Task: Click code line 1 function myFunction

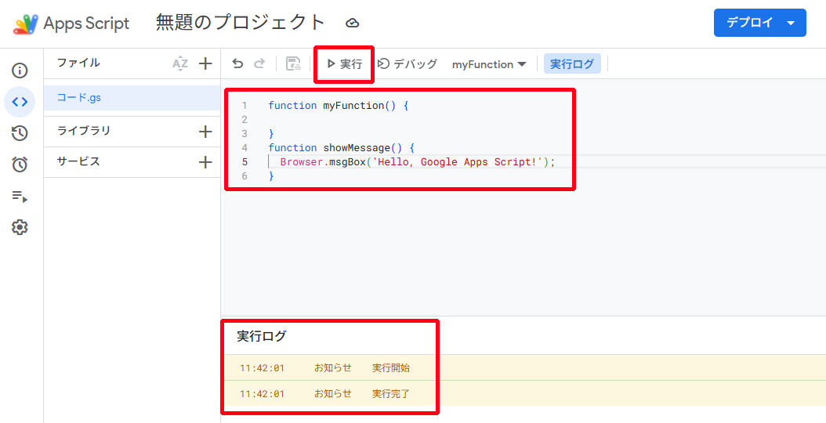Action: [339, 105]
